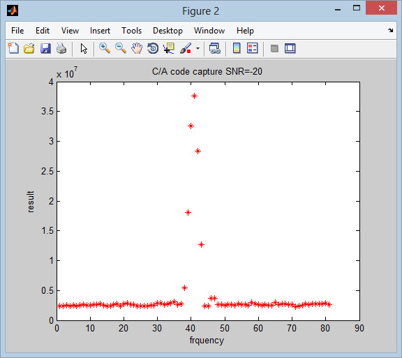Click the Link Plot icon
This screenshot has height=358, width=402.
tap(214, 48)
